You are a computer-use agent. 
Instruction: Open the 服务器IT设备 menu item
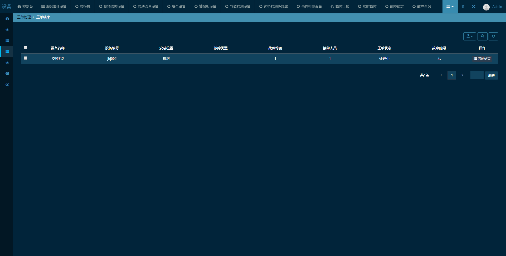54,6
